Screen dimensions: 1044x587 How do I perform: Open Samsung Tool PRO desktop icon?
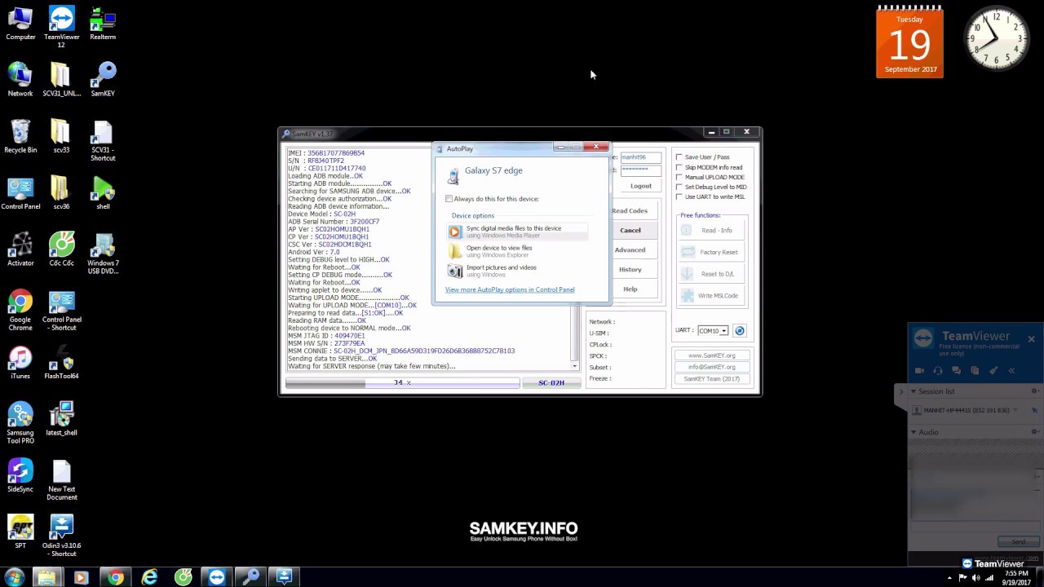point(20,422)
